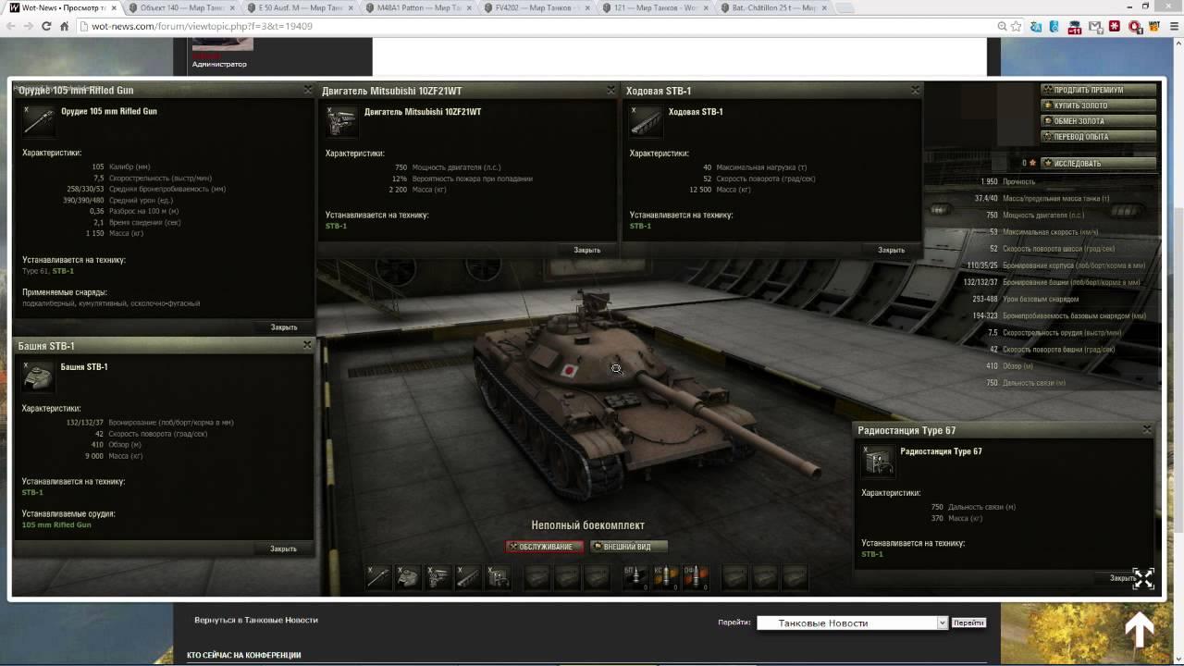Image resolution: width=1184 pixels, height=666 pixels.
Task: Click the fullscreen expand icon on image
Action: pos(1143,579)
